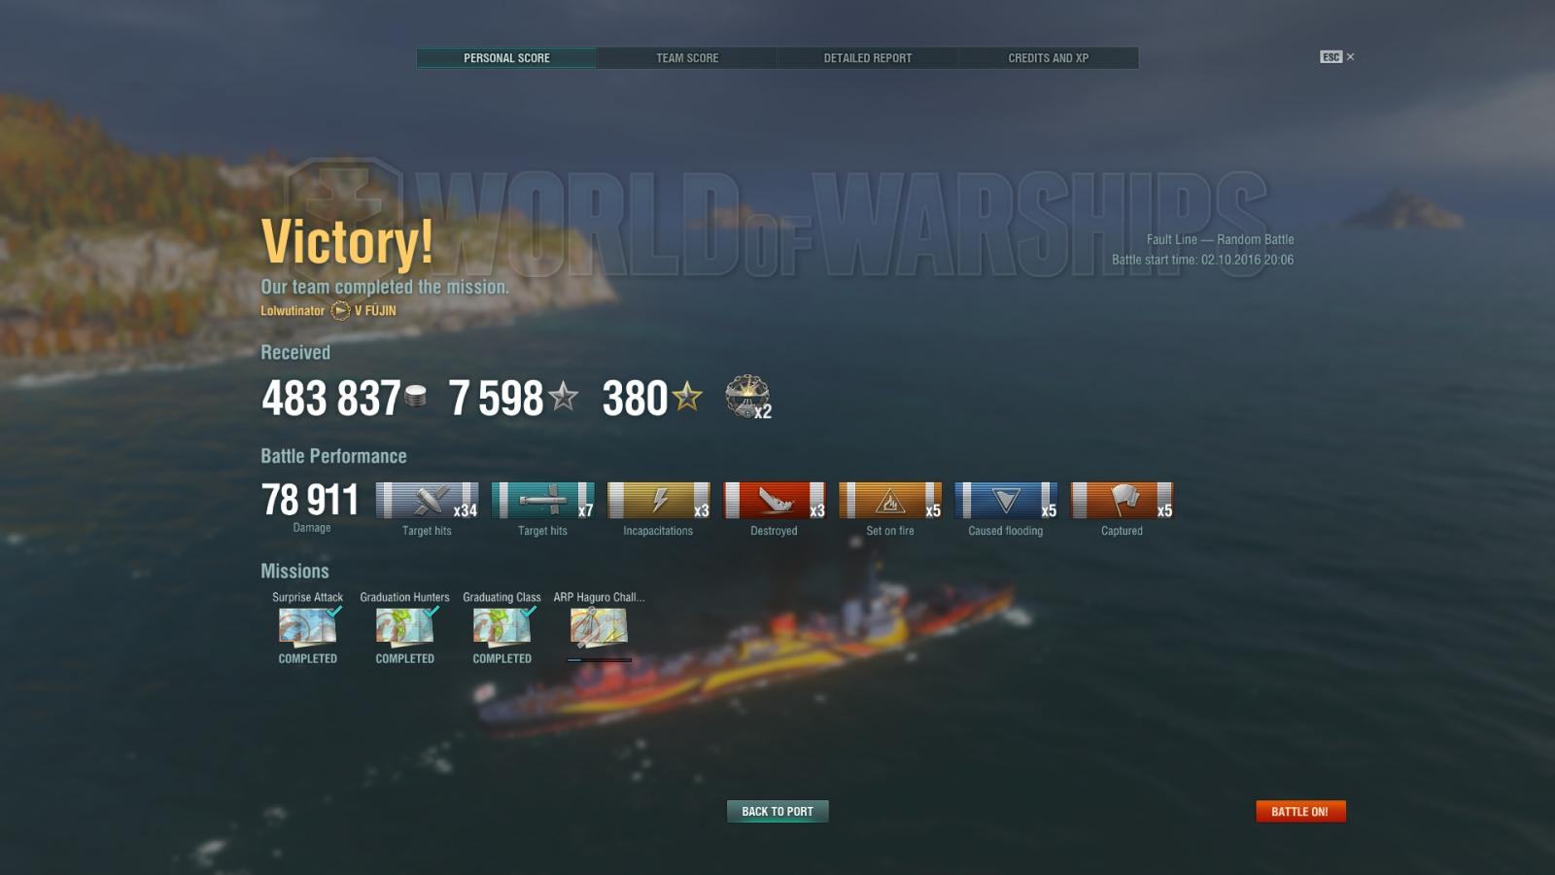Open the Graduating Class mission thumbnail
The width and height of the screenshot is (1555, 875).
[502, 627]
